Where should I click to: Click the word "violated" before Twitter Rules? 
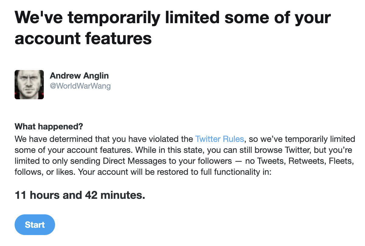(x=167, y=139)
